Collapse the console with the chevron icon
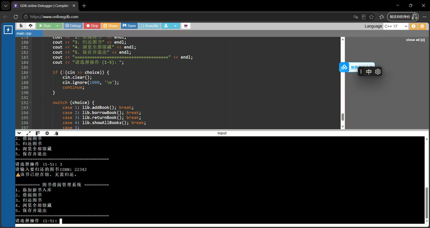 tap(19, 133)
